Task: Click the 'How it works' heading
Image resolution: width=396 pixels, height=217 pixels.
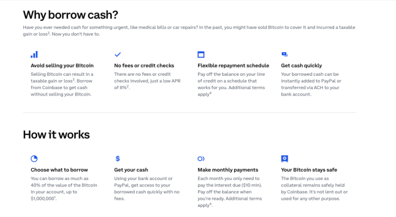Action: tap(56, 135)
